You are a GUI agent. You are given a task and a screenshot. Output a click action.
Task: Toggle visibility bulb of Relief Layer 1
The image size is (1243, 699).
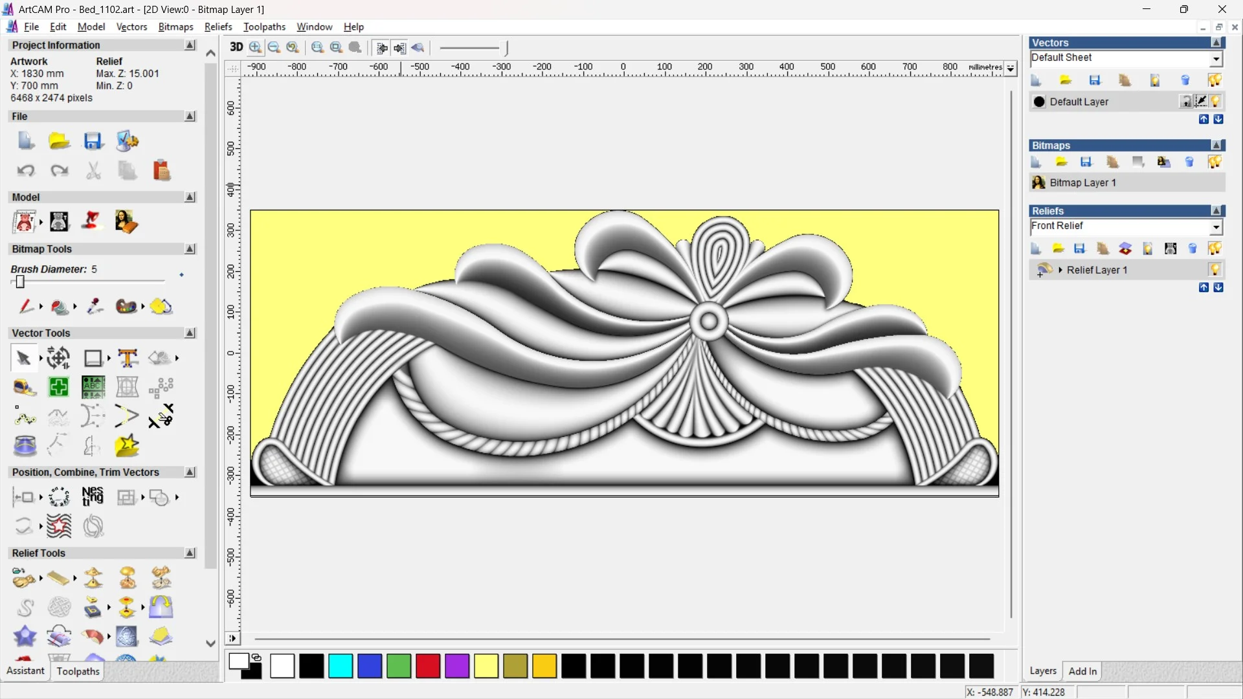click(1215, 270)
